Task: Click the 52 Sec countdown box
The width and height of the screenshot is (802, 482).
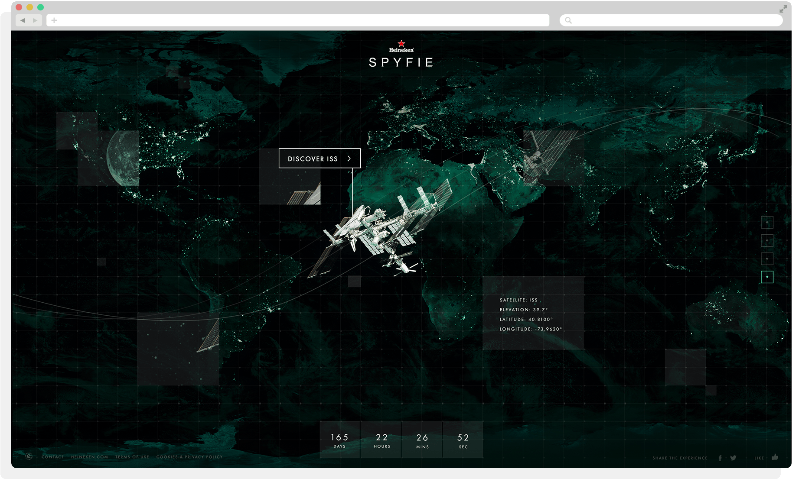Action: (463, 440)
